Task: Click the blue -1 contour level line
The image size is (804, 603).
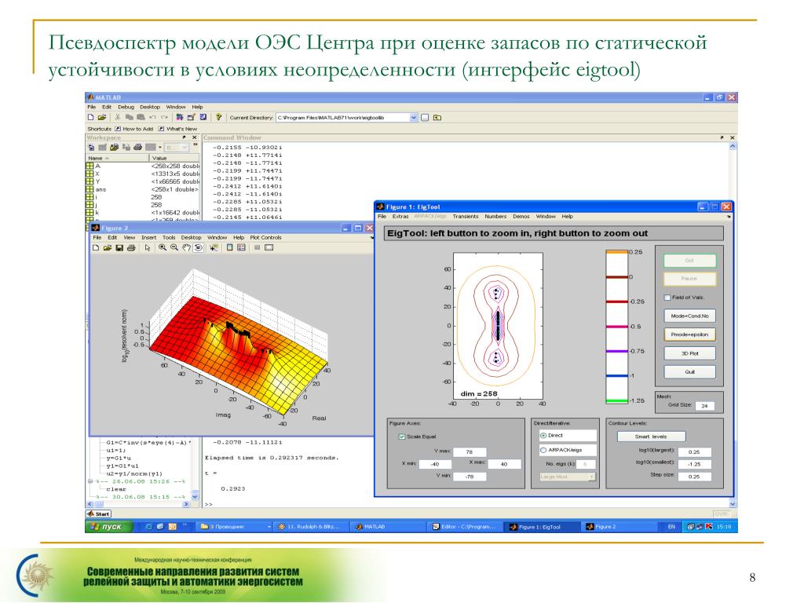Action: [617, 376]
